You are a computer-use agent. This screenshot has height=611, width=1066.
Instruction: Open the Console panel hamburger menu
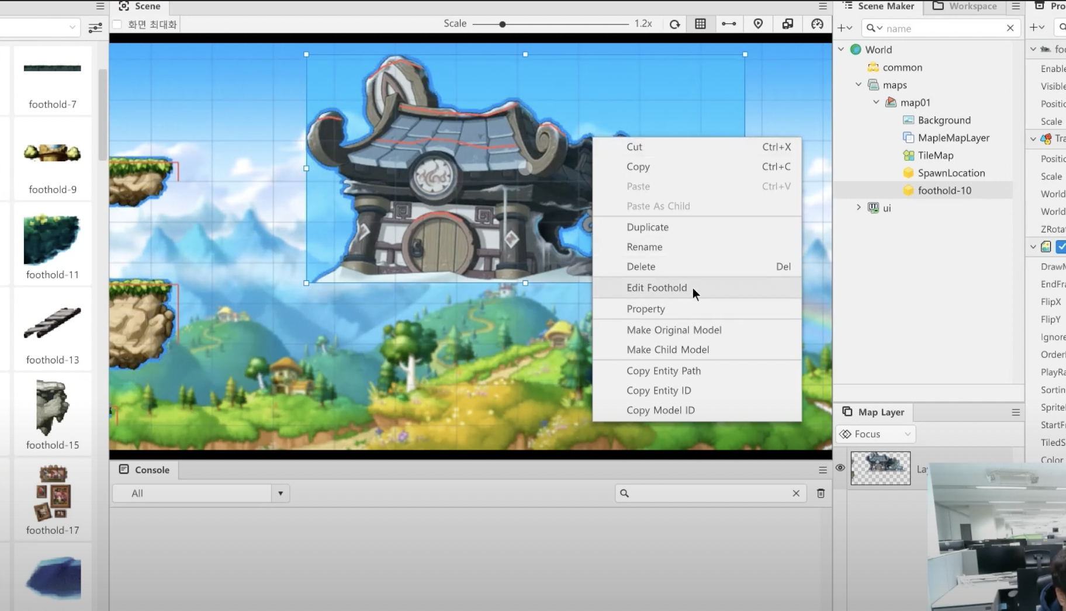tap(823, 470)
